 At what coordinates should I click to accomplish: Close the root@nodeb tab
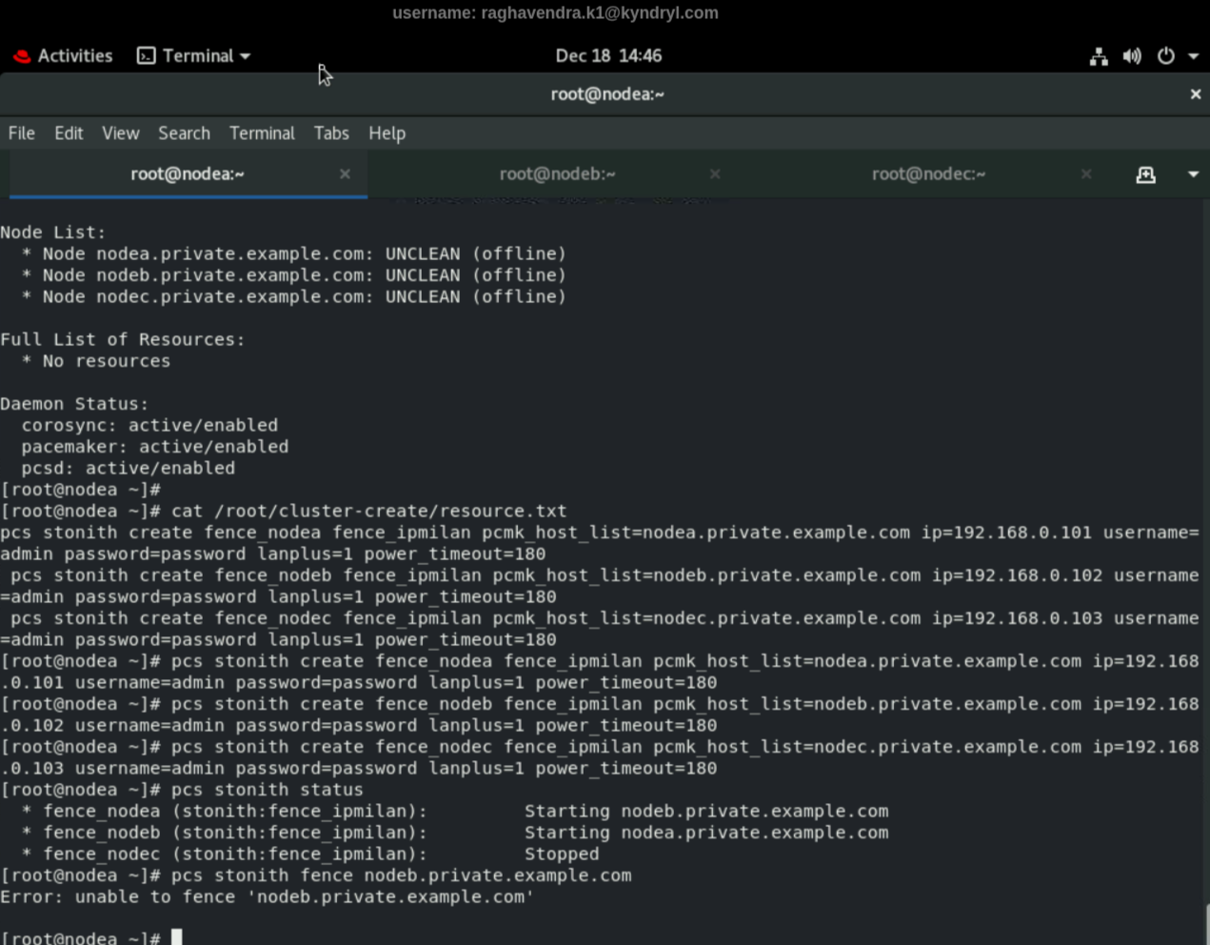[715, 174]
